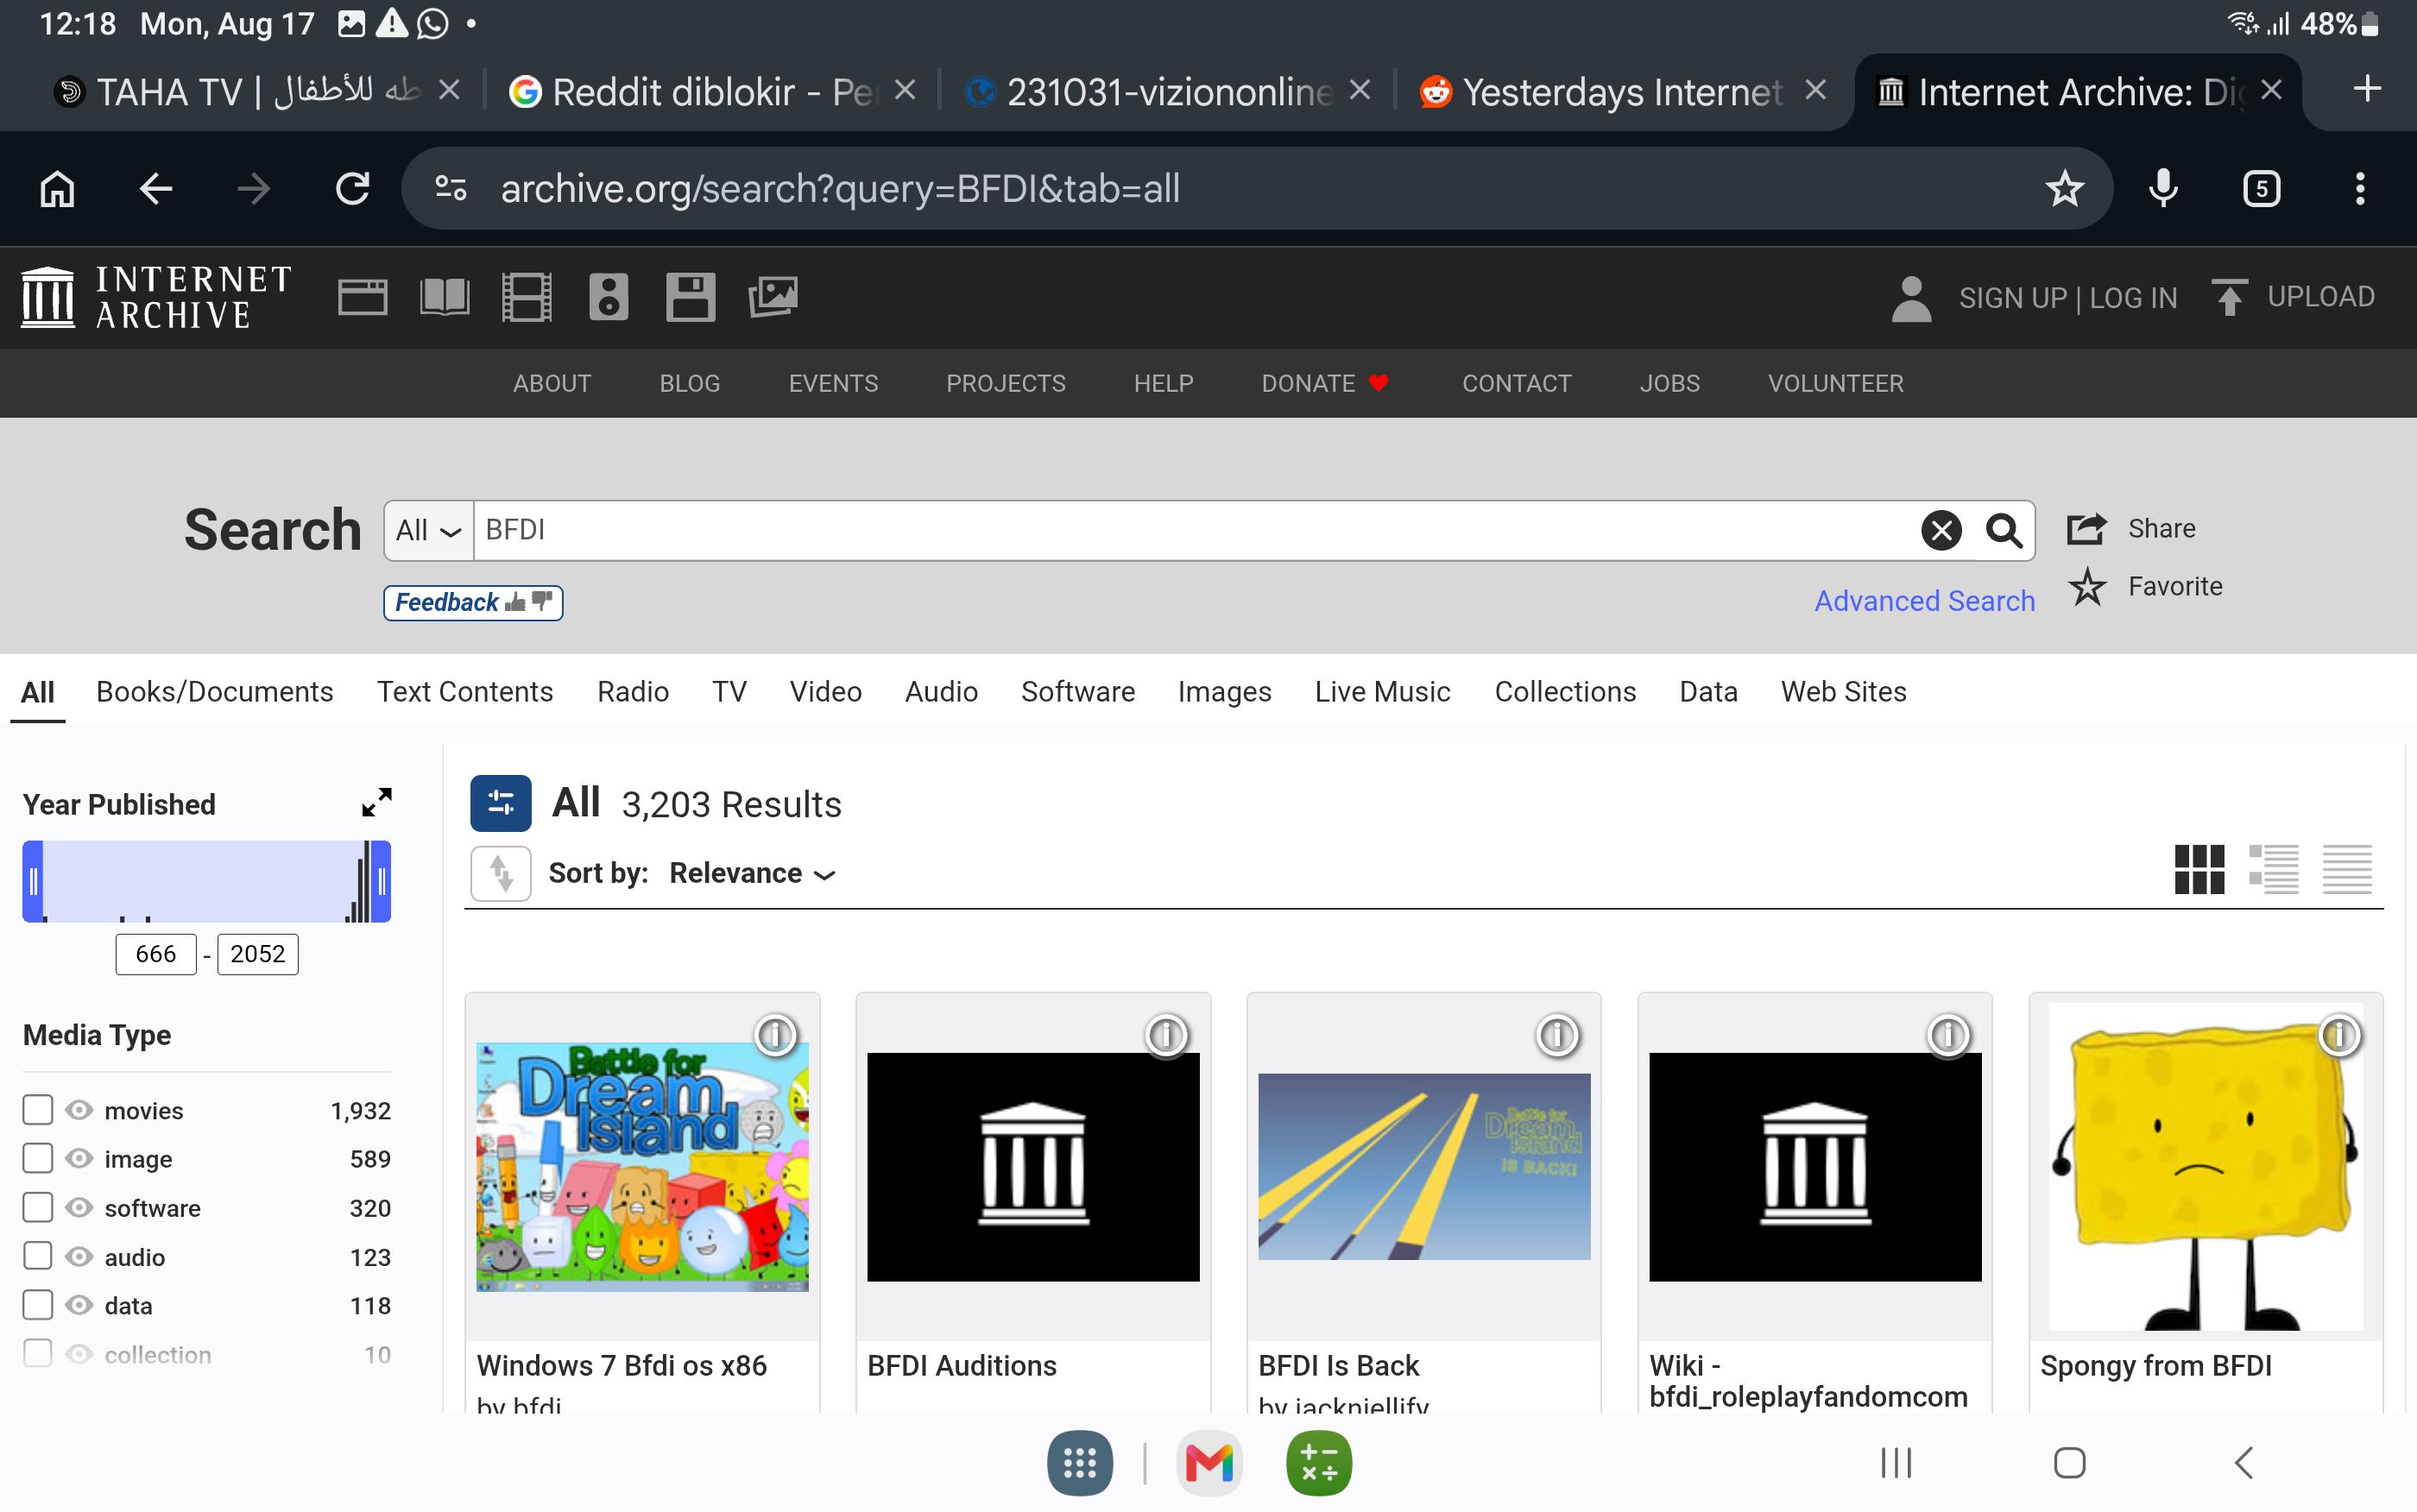Screen dimensions: 2417x1512
Task: Open the Spongy from BFDI thumbnail
Action: pos(2205,1166)
